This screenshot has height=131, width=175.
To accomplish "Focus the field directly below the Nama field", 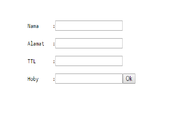I will click(89, 43).
